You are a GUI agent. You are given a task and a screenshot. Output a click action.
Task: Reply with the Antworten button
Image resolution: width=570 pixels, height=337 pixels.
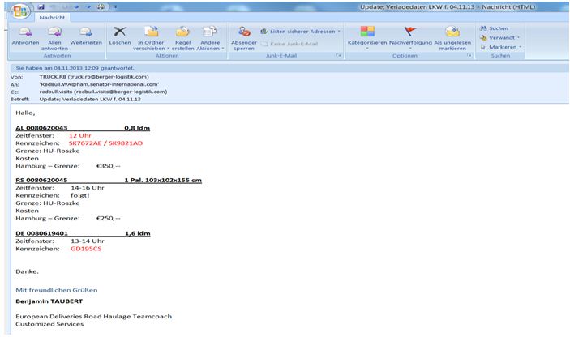pos(25,36)
